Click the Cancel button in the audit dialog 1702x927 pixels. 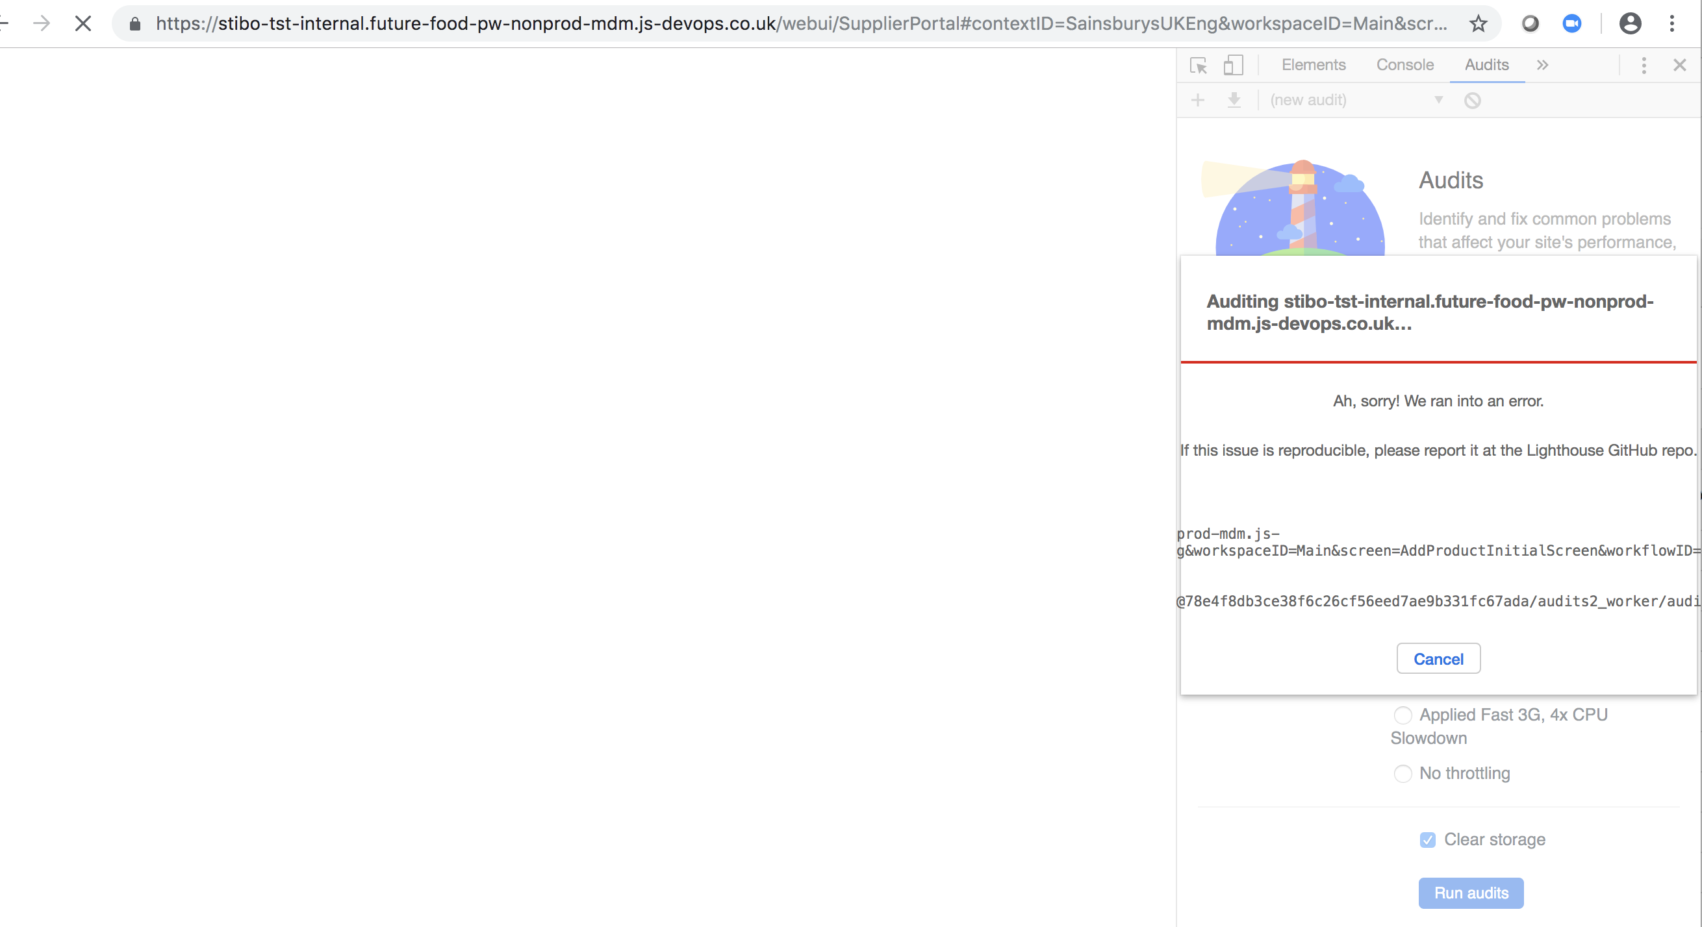(x=1438, y=658)
